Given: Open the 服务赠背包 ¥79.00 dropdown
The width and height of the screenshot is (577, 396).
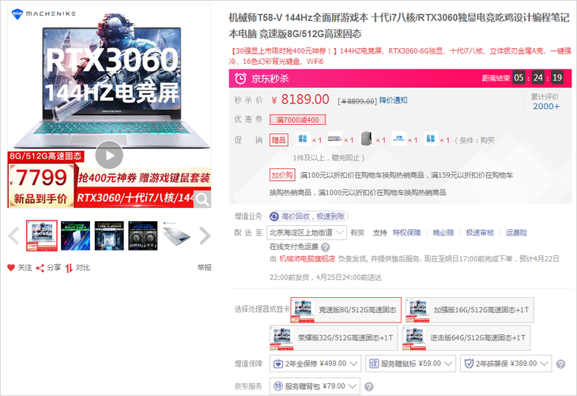Looking at the screenshot, I should 315,386.
